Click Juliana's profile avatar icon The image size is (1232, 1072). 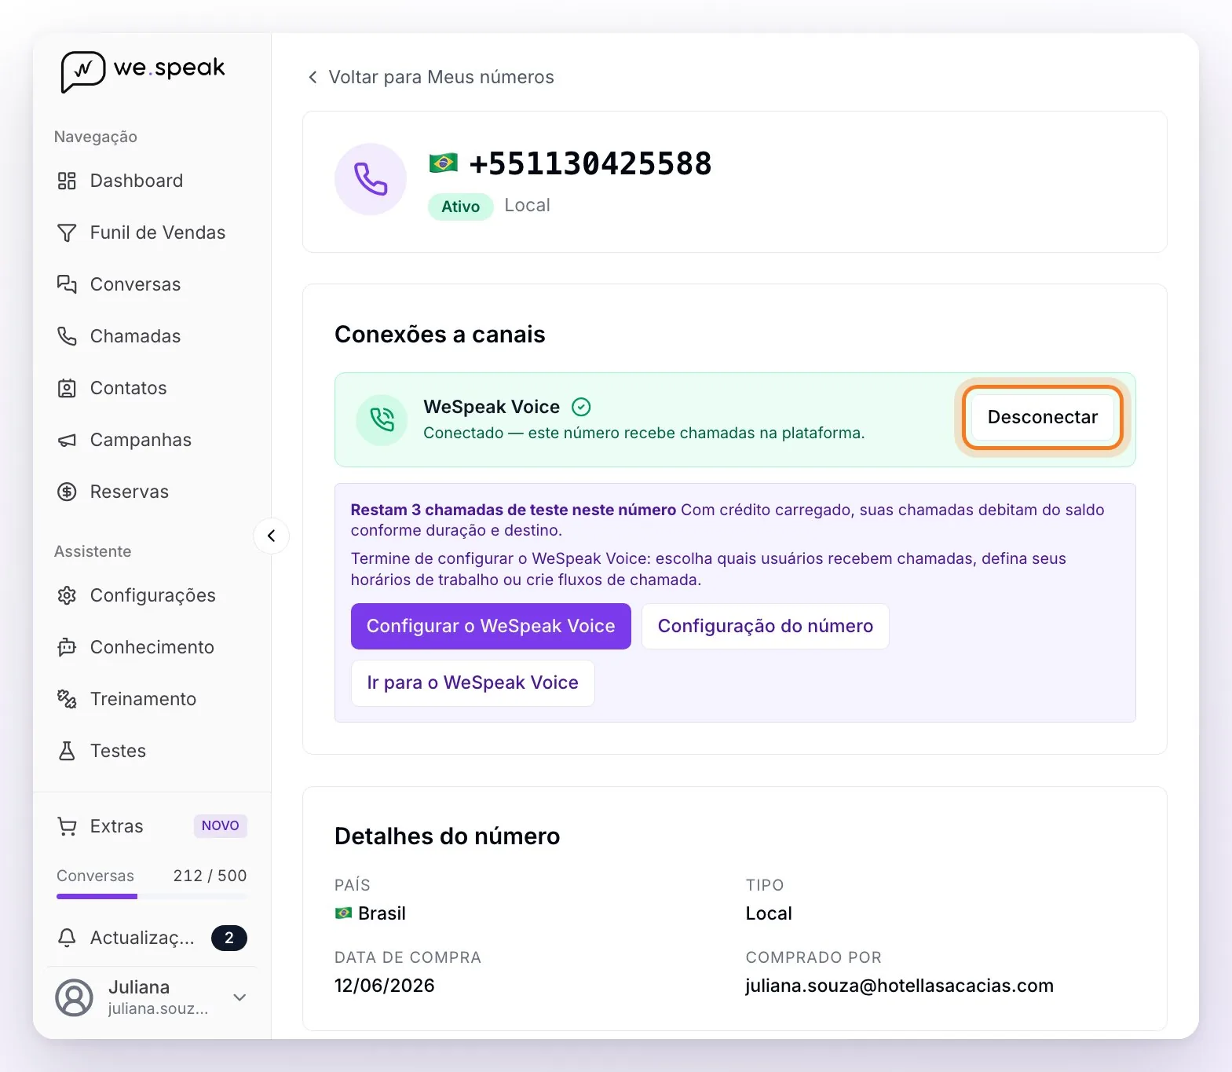[75, 997]
